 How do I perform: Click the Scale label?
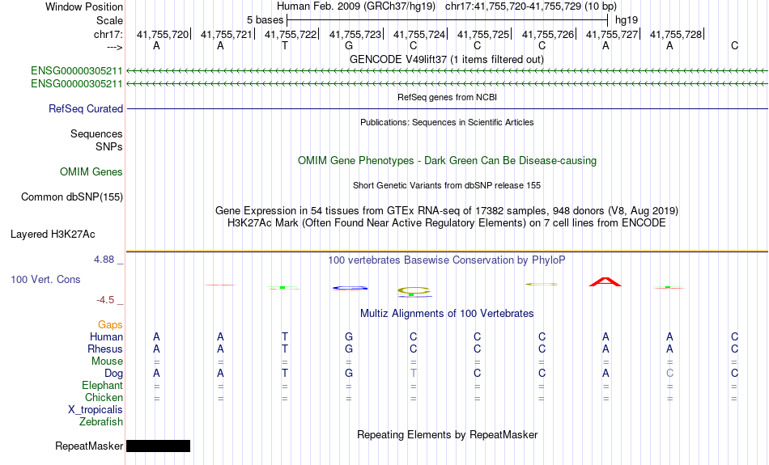[x=110, y=20]
